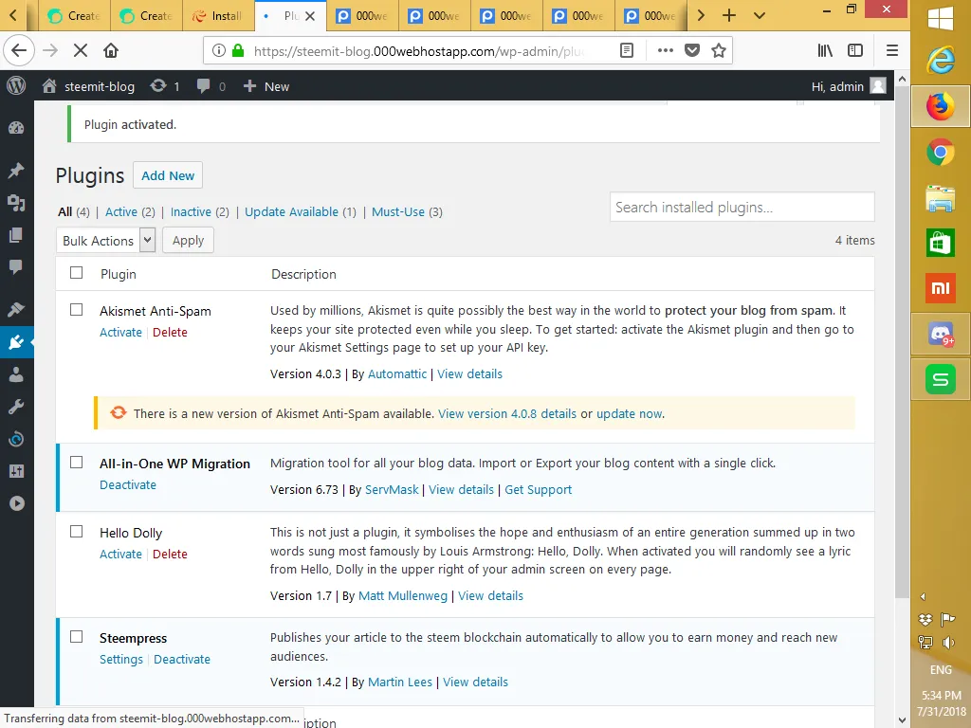The height and width of the screenshot is (728, 971).
Task: Open Get Support for WP Migration
Action: (539, 490)
